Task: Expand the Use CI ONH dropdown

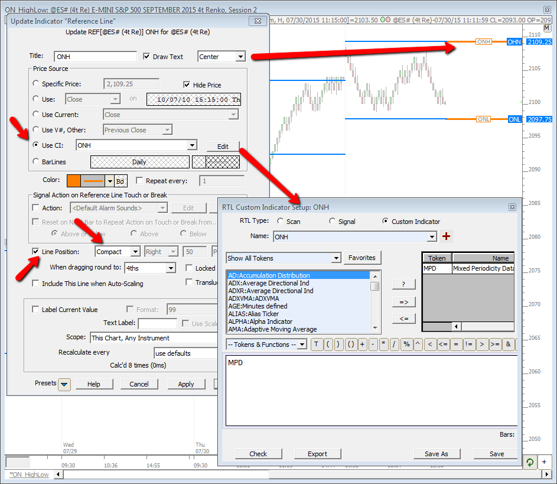Action: pos(191,145)
